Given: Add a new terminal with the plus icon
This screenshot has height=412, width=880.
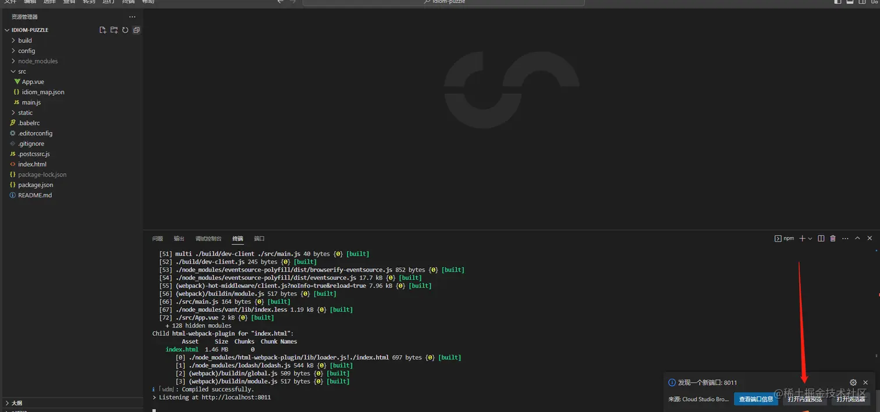Looking at the screenshot, I should point(802,238).
